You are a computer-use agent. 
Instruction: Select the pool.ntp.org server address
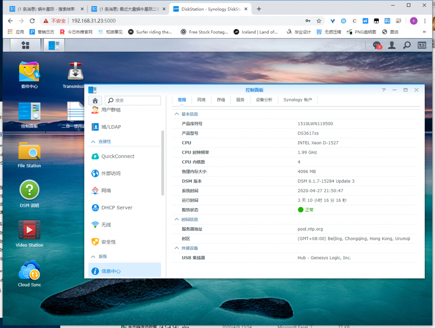coord(310,229)
